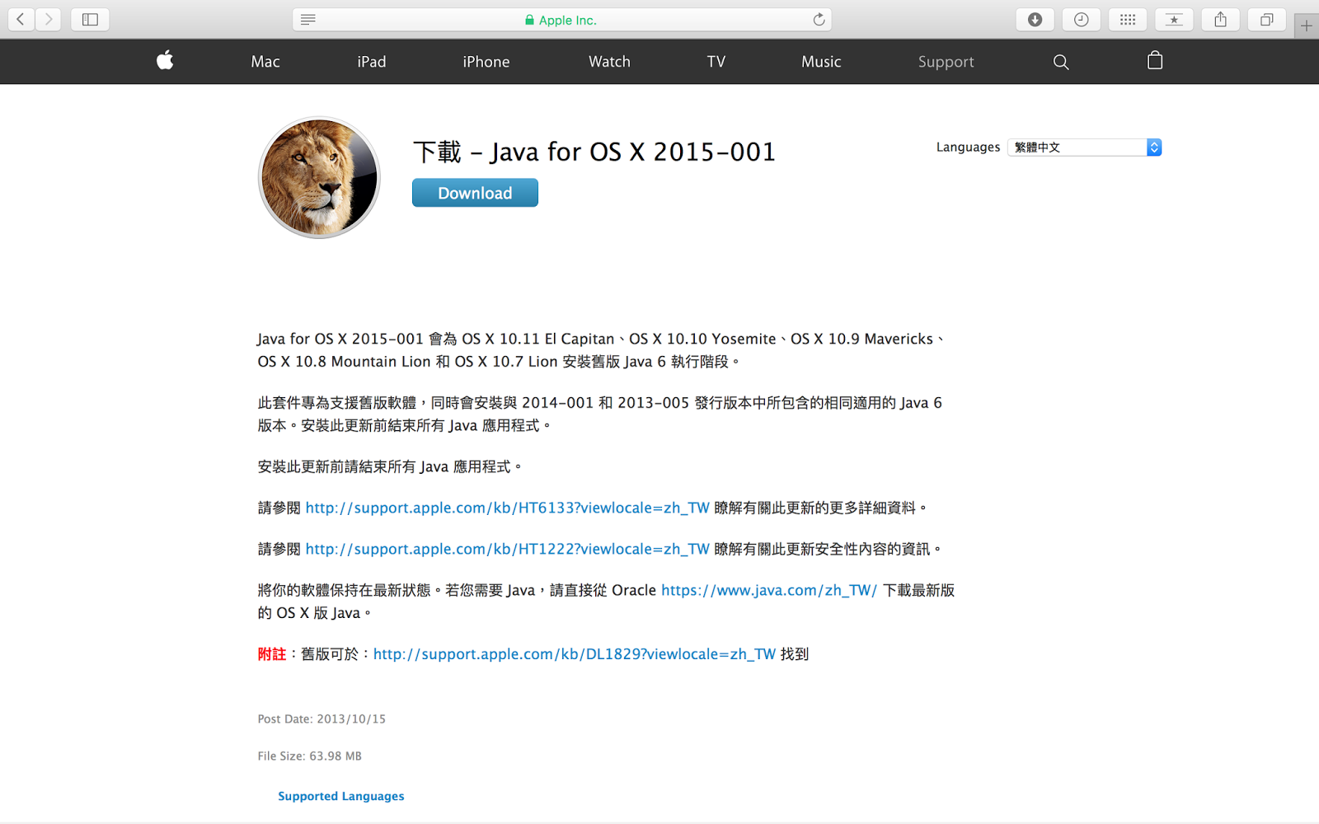The width and height of the screenshot is (1319, 824).
Task: Open the TV navigation item
Action: pos(716,62)
